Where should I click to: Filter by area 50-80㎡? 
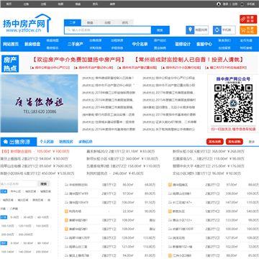28,243
